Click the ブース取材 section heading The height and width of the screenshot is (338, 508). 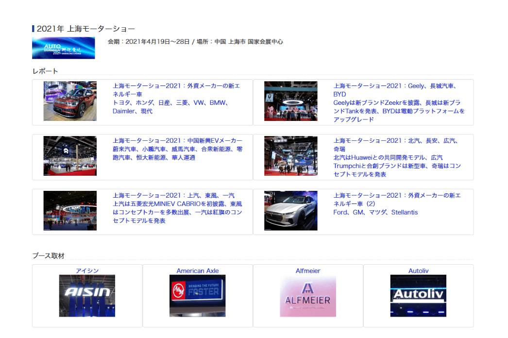pyautogui.click(x=49, y=256)
